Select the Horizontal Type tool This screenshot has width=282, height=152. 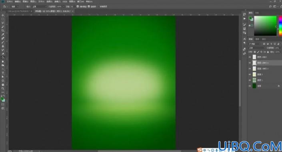3,73
